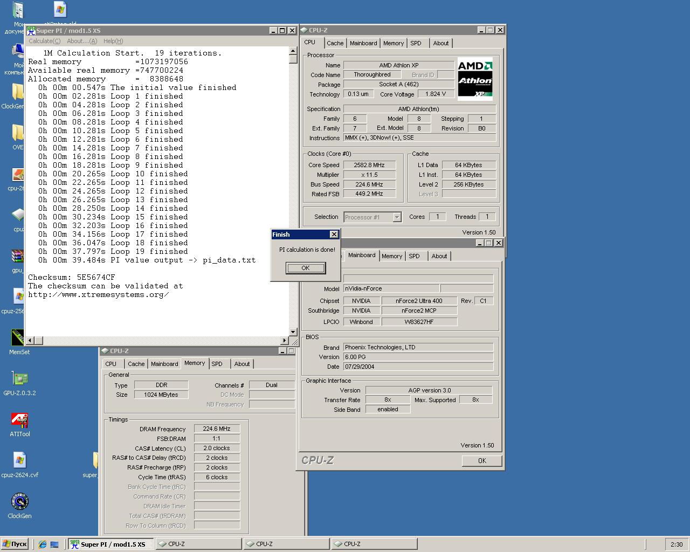
Task: Click Show Desktop quick launch icon
Action: click(x=54, y=544)
